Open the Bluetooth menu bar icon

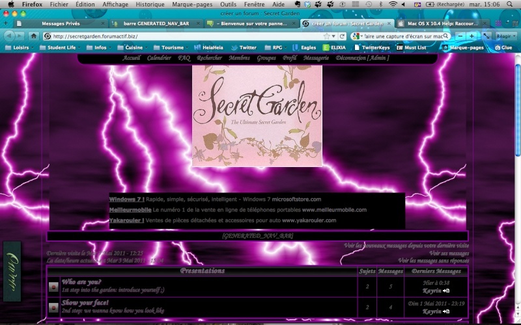tap(381, 5)
